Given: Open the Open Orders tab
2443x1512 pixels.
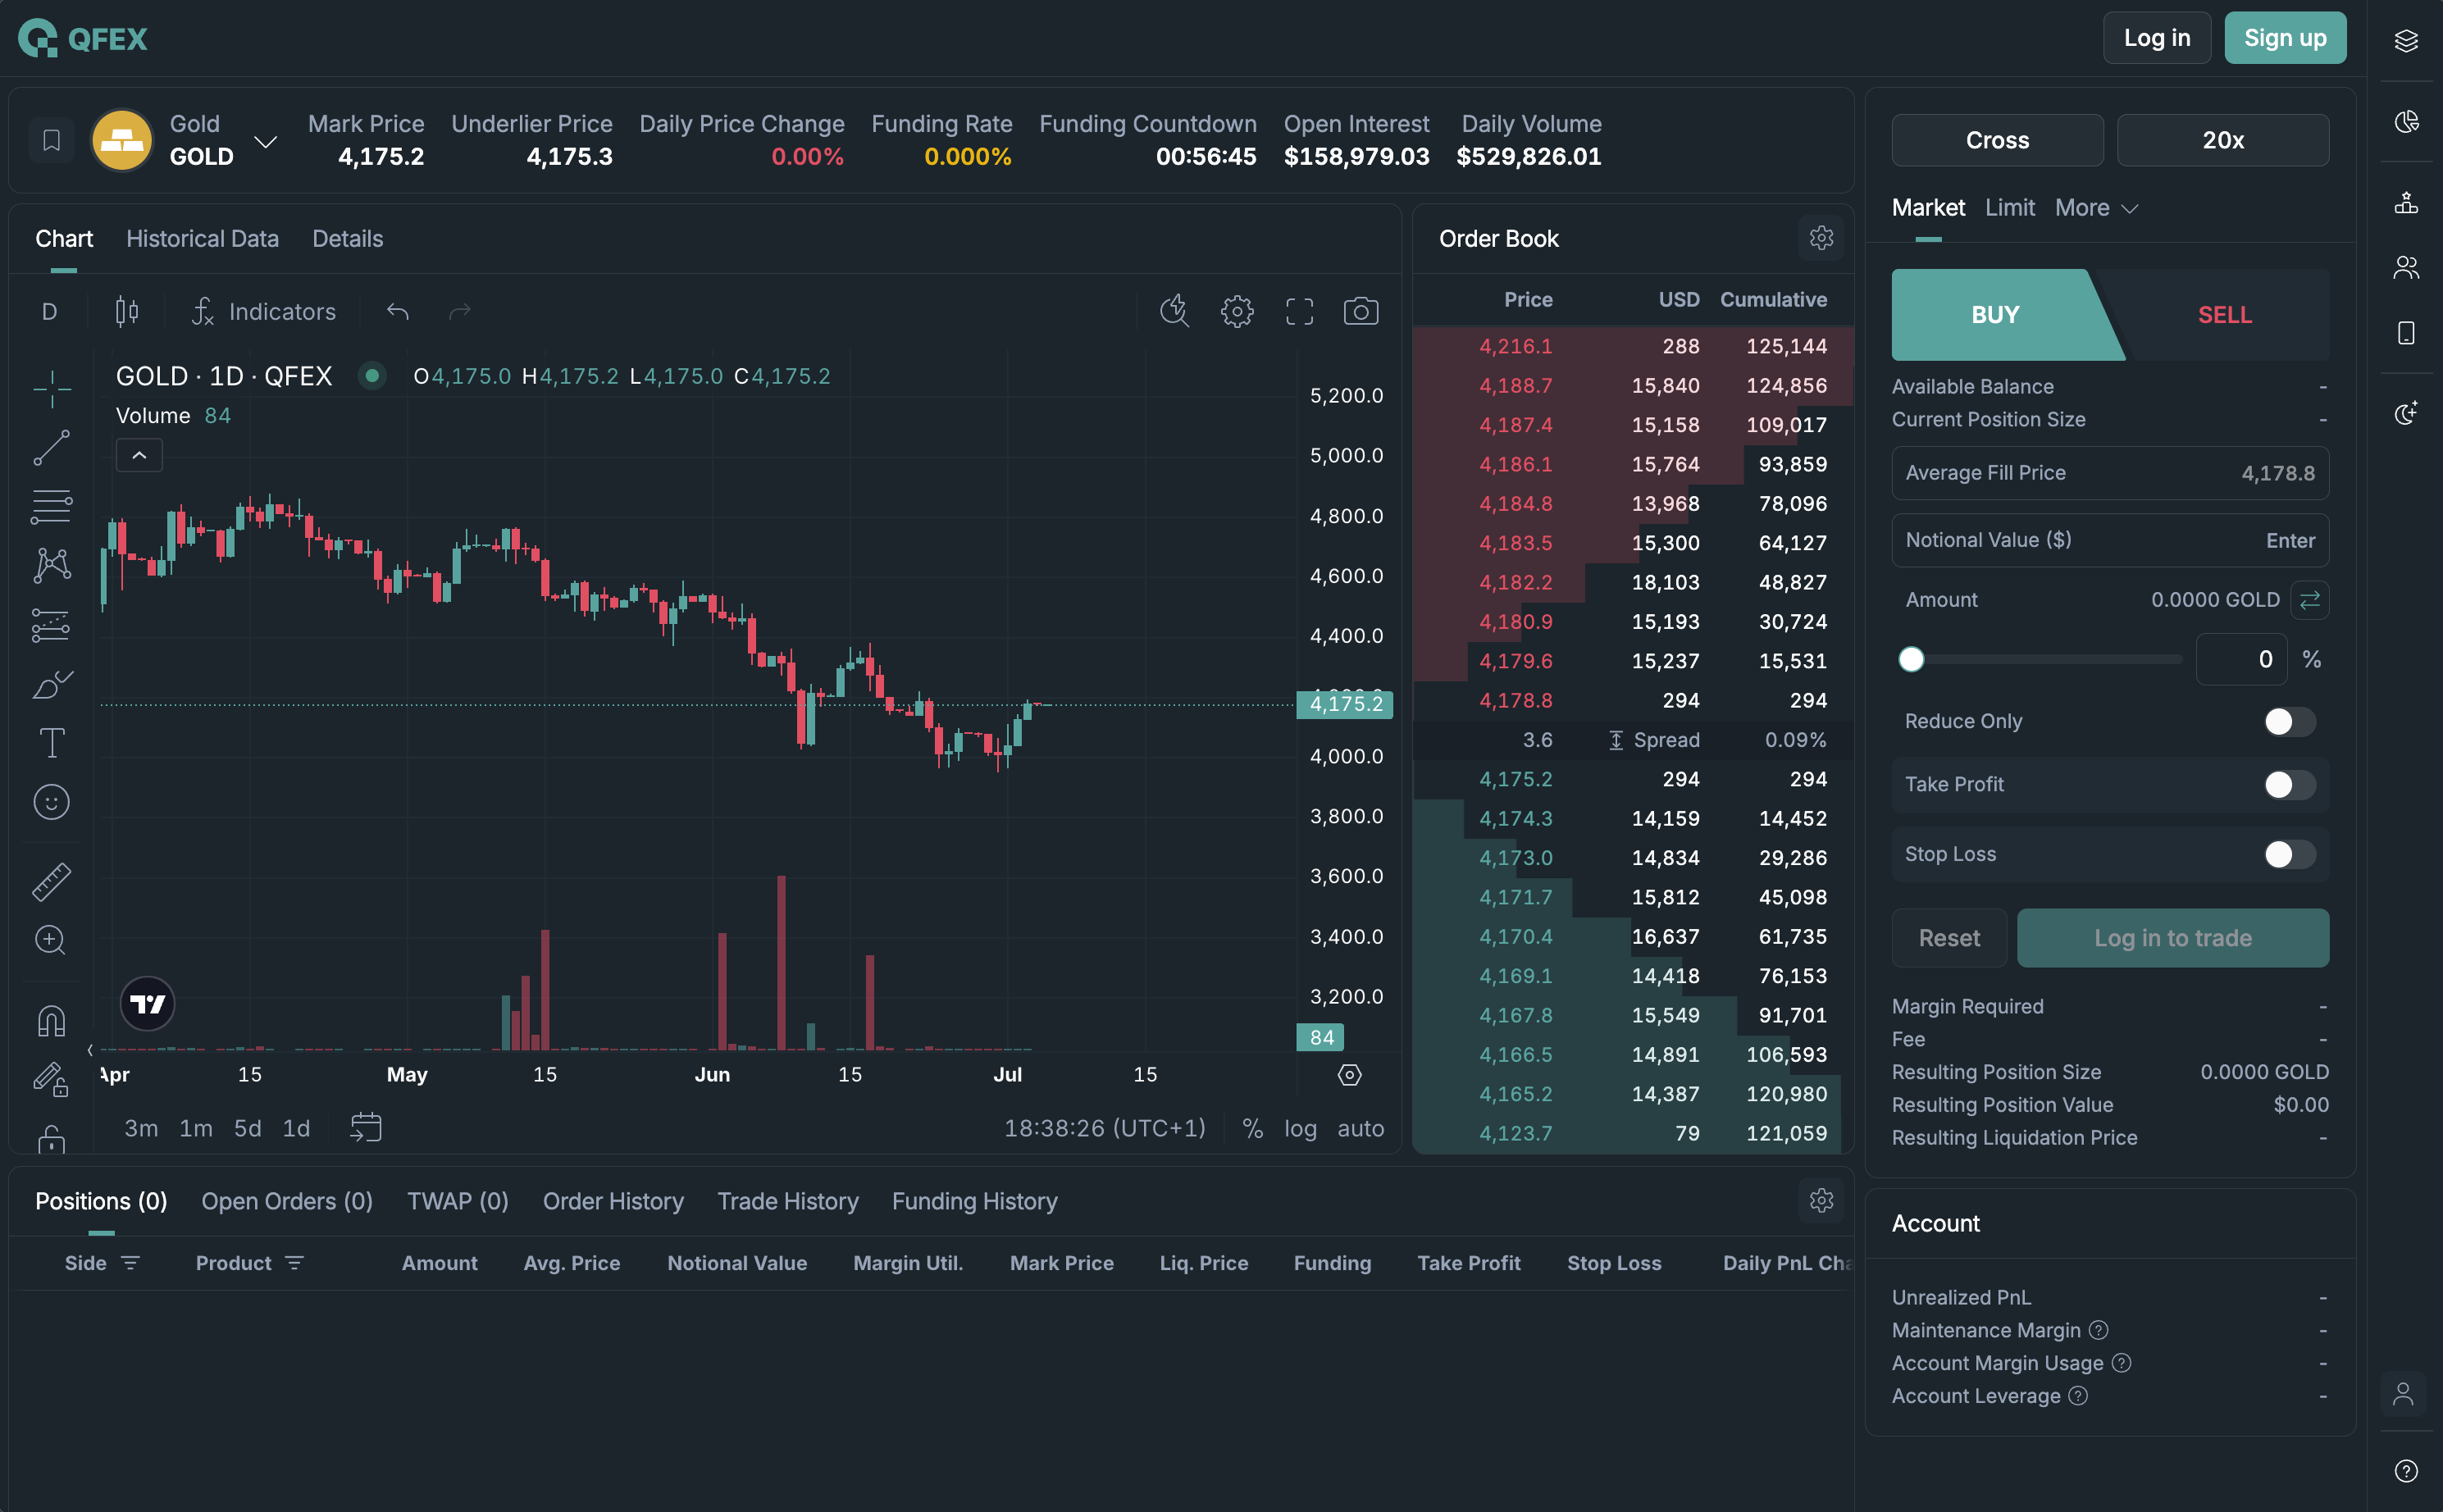Looking at the screenshot, I should (x=287, y=1201).
